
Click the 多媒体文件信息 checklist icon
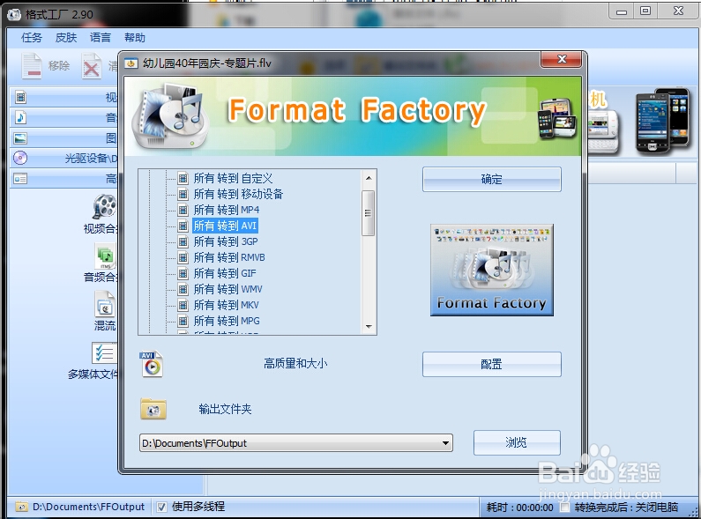[105, 352]
